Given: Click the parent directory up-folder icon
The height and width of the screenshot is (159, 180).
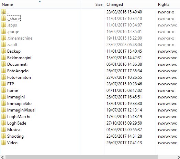Looking at the screenshot, I should pyautogui.click(x=3, y=12).
